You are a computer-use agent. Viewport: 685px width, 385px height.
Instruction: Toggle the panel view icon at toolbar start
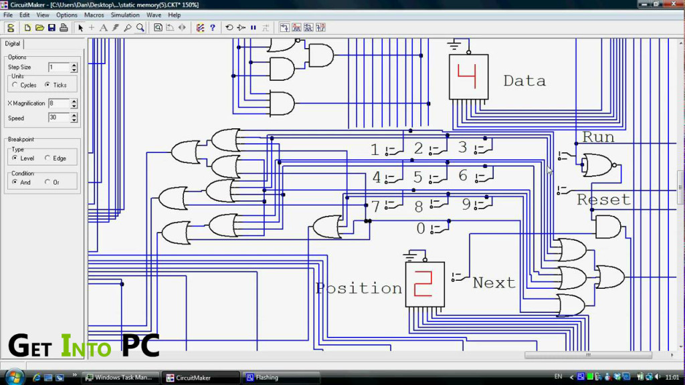(11, 28)
